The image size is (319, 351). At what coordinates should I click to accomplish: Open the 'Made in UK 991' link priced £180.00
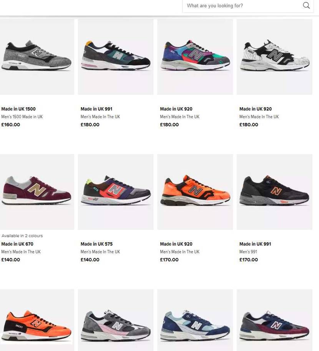(96, 109)
